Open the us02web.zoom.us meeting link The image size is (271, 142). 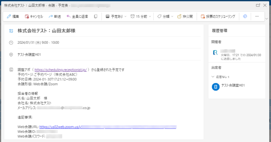(108, 127)
